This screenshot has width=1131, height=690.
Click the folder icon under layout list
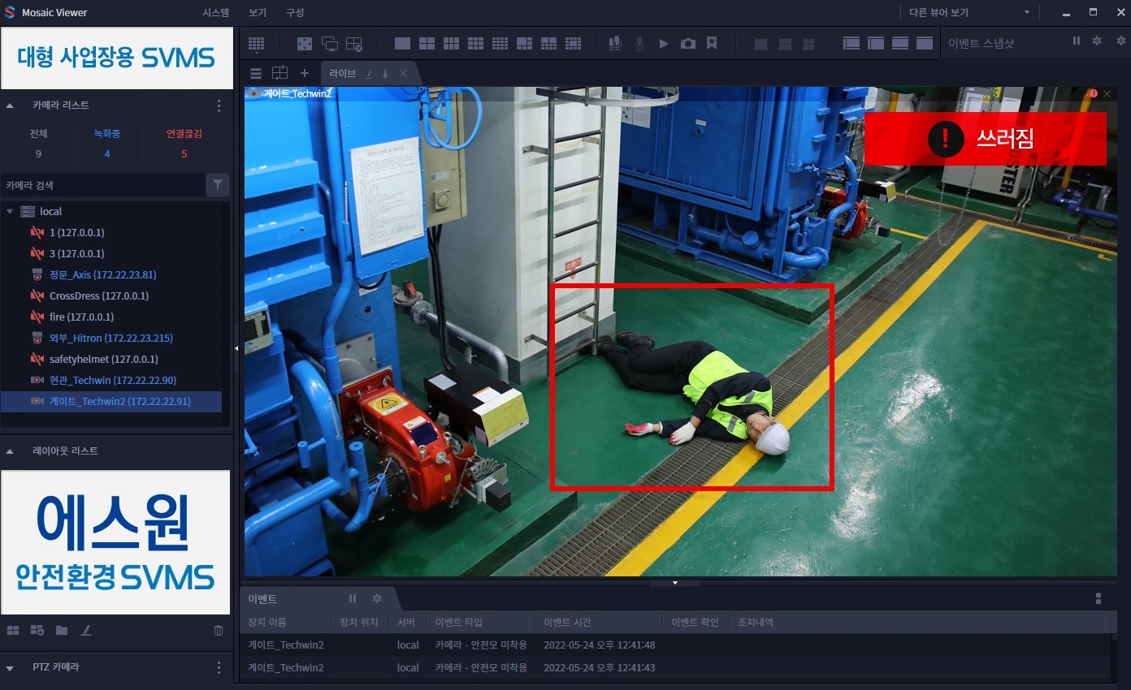coord(62,630)
